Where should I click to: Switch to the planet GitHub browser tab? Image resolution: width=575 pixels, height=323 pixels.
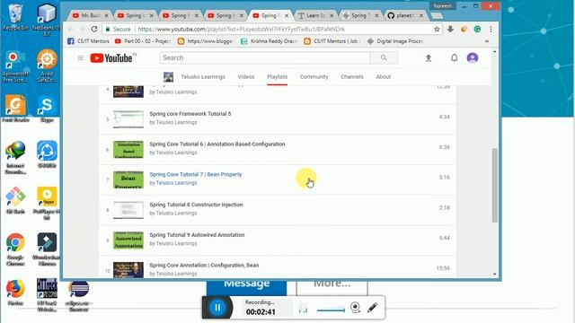pyautogui.click(x=405, y=15)
